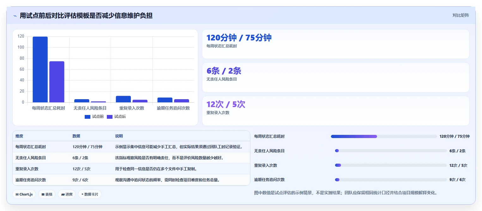
Task: Click the 重复录入次数 progress bar
Action: tap(391, 165)
